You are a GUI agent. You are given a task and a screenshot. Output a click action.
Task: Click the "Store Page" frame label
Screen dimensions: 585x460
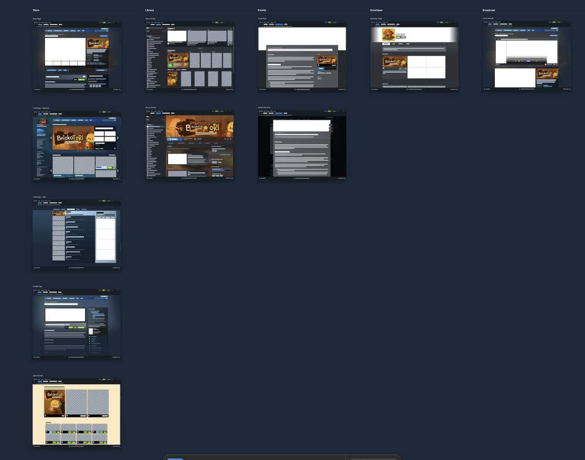pos(37,18)
